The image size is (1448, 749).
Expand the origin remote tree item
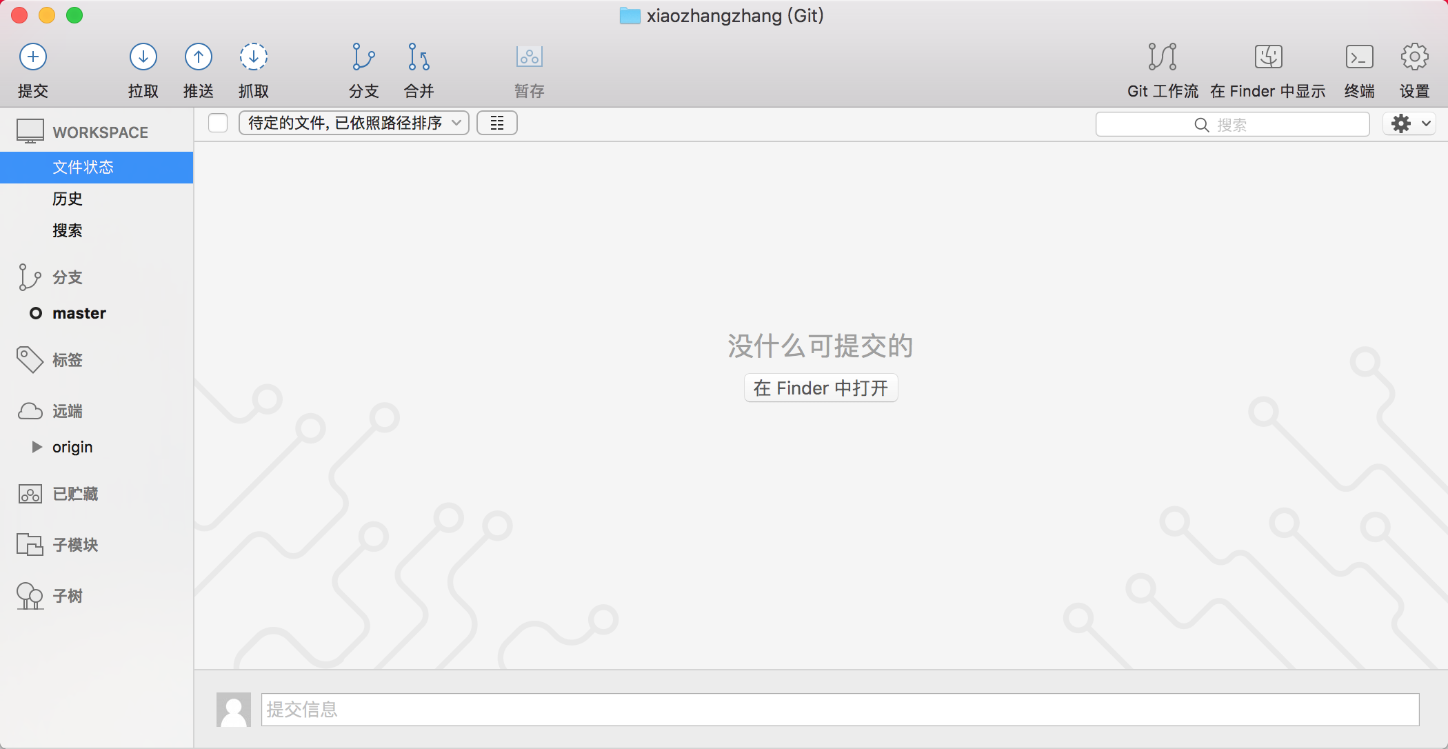point(37,447)
